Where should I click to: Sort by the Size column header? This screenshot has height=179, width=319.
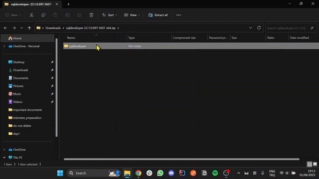(234, 38)
